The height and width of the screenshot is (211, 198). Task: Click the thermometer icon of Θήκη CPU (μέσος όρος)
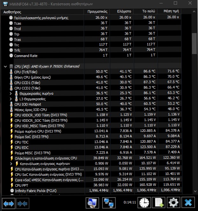(11, 77)
